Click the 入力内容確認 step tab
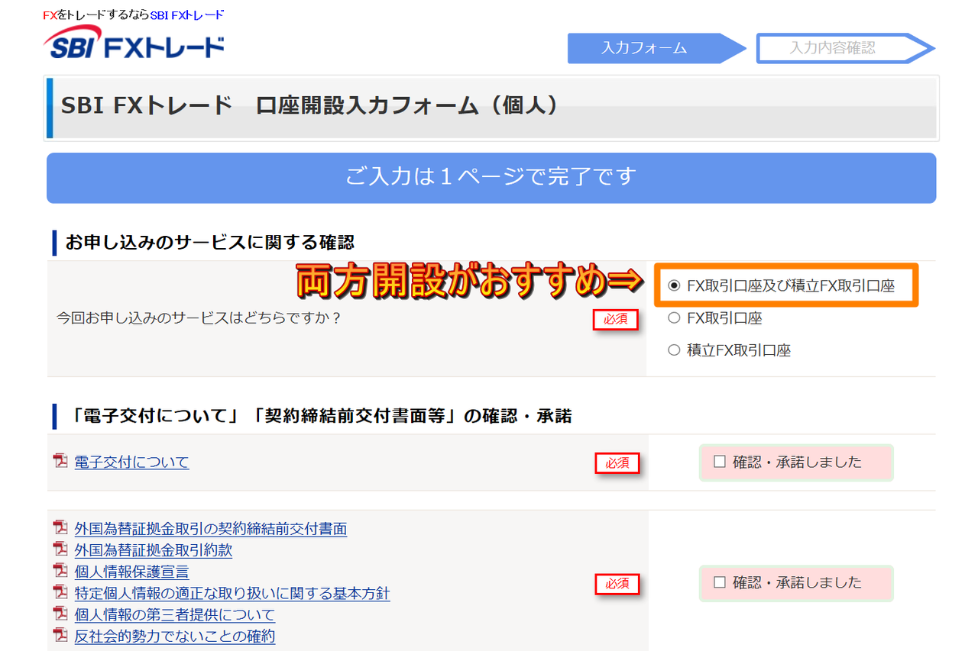Viewport: 978px width, 651px height. tap(846, 48)
